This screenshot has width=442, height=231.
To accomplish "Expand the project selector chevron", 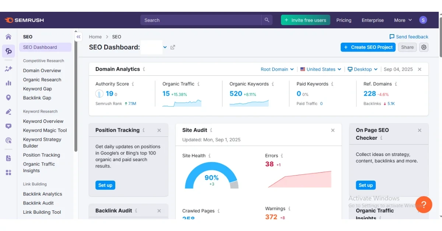I will pos(165,47).
